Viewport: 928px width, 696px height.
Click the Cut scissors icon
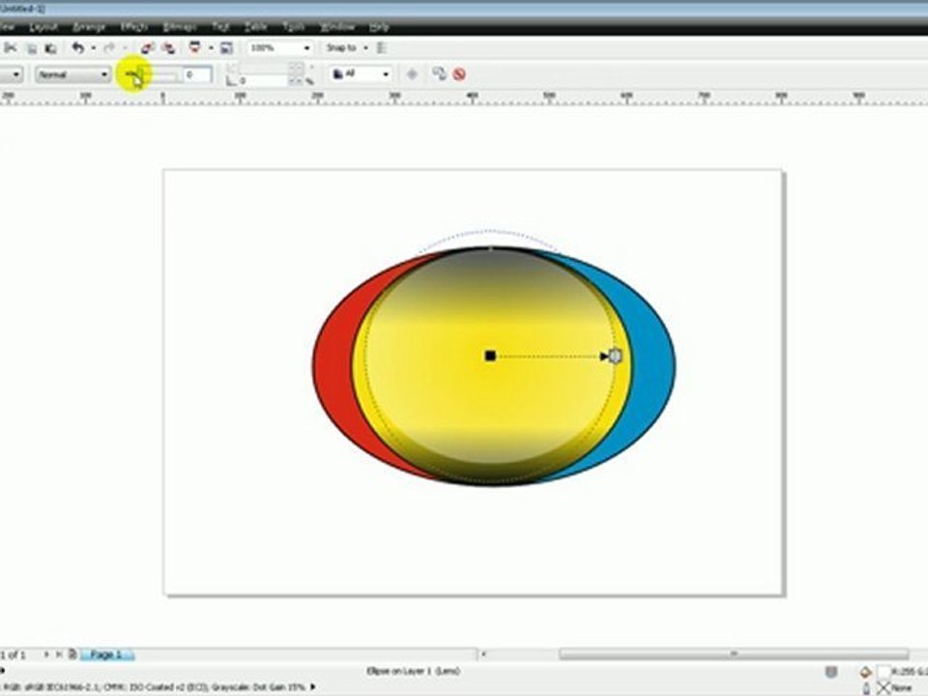[x=11, y=48]
